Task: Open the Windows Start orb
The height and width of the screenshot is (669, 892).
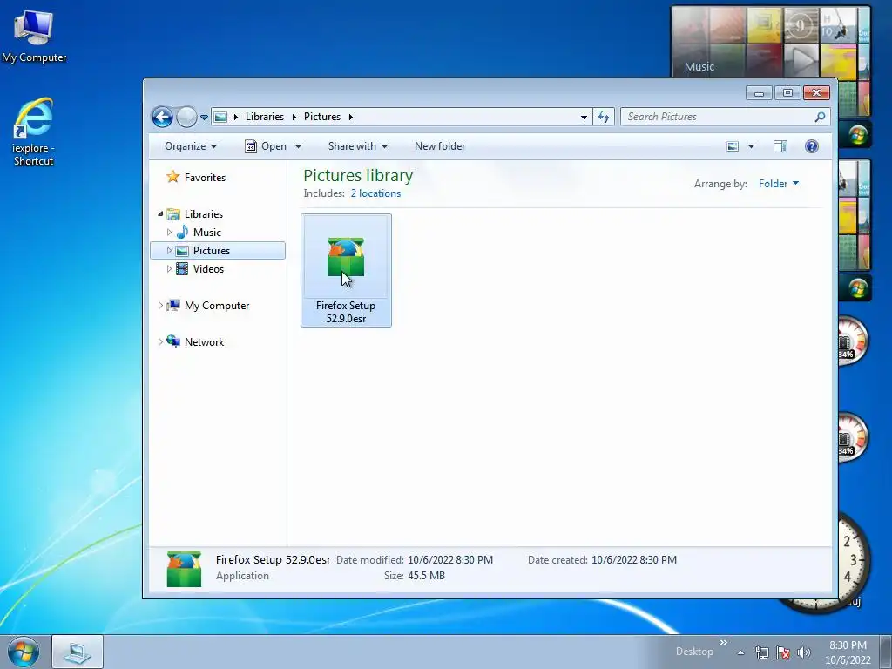Action: pyautogui.click(x=24, y=652)
